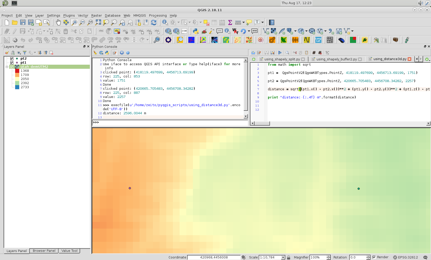Click the green 2392 legend swatch
The width and height of the screenshot is (431, 260).
click(x=17, y=83)
